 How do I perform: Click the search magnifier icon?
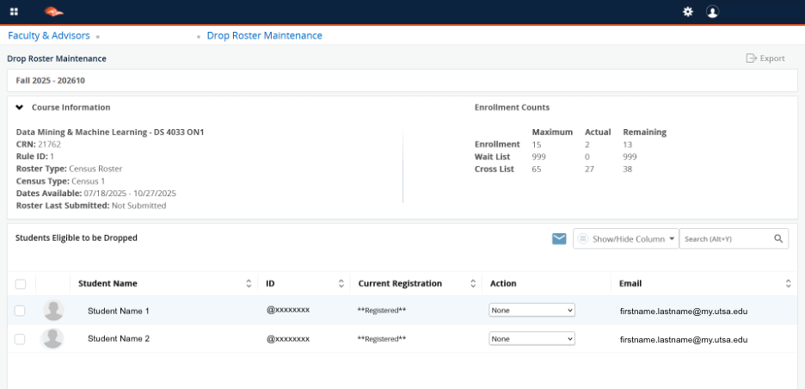pyautogui.click(x=777, y=238)
